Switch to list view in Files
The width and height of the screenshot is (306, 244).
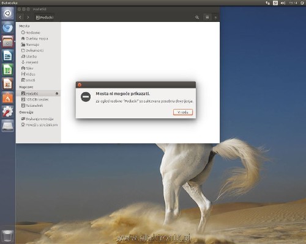[207, 17]
